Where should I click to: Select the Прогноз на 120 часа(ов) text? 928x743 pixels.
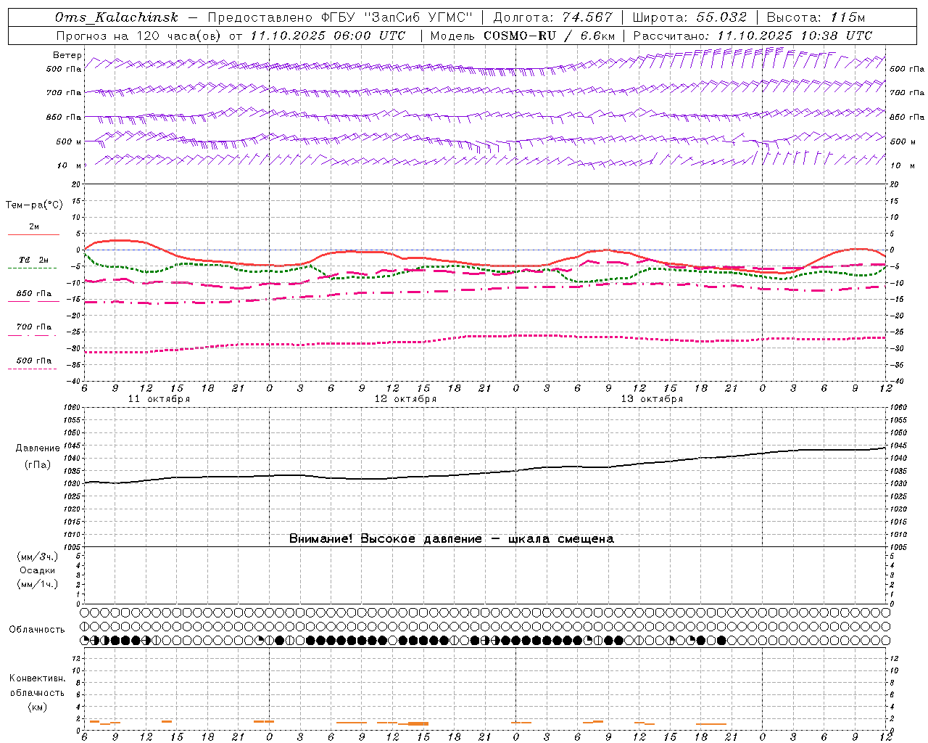pyautogui.click(x=140, y=36)
